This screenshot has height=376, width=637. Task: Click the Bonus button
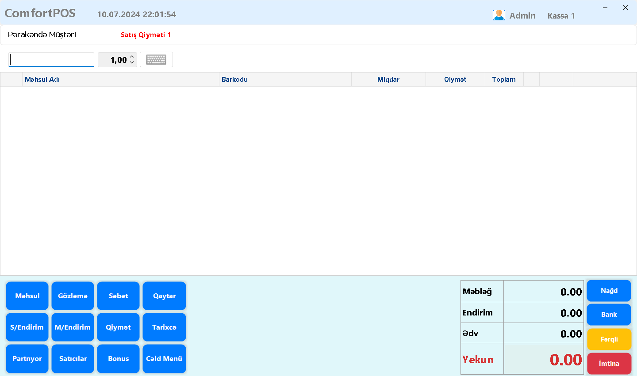(x=119, y=359)
